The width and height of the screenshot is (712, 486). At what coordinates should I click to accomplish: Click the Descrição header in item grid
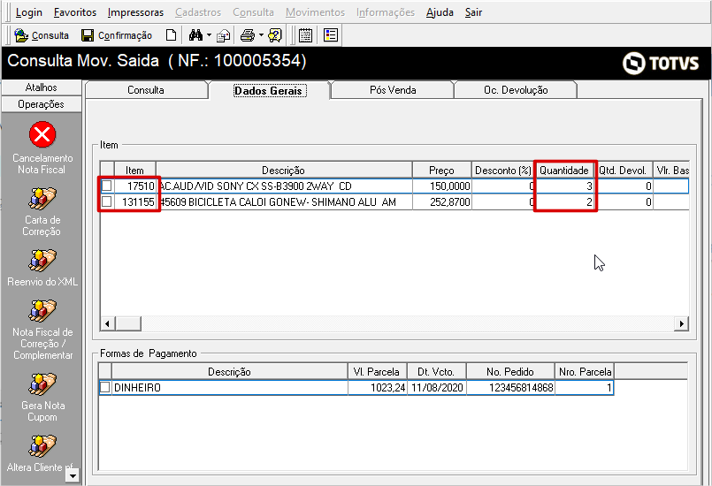[x=284, y=171]
